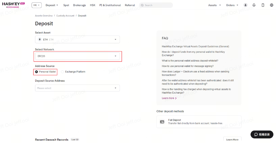
Task: Go to Assets Overview breadcrumb
Action: (44, 16)
